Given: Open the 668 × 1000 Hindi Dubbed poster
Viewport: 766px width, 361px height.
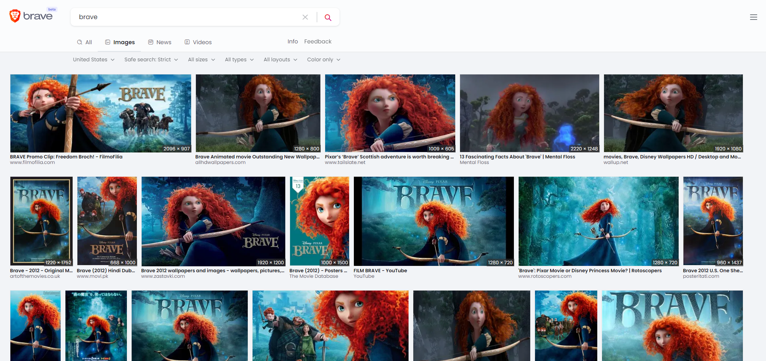Looking at the screenshot, I should pos(107,221).
